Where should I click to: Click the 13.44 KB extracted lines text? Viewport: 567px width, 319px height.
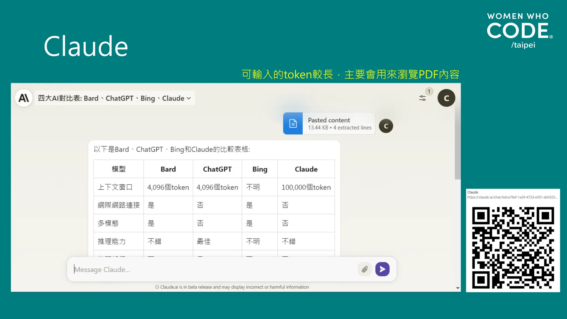click(x=340, y=128)
